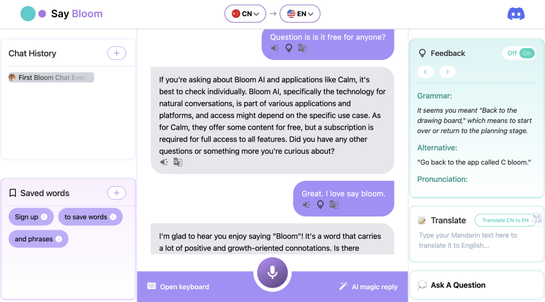Image resolution: width=545 pixels, height=302 pixels.
Task: Play audio of the Calm subscription reply
Action: click(164, 162)
